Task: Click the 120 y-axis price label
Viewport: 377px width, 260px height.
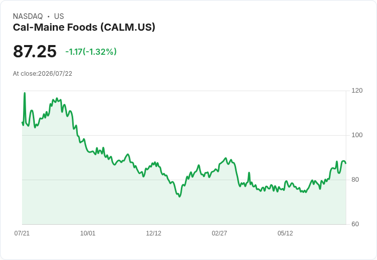Action: point(357,91)
